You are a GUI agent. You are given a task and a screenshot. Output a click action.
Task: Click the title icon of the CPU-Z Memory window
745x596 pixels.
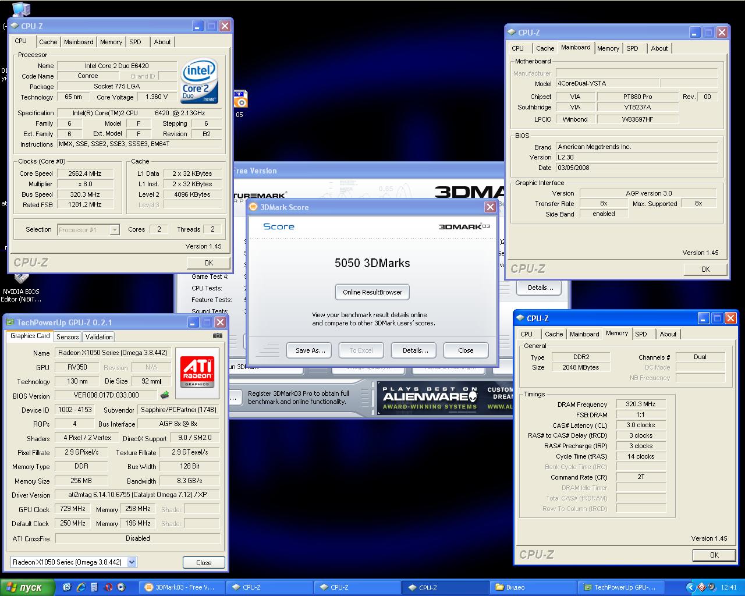tap(520, 318)
